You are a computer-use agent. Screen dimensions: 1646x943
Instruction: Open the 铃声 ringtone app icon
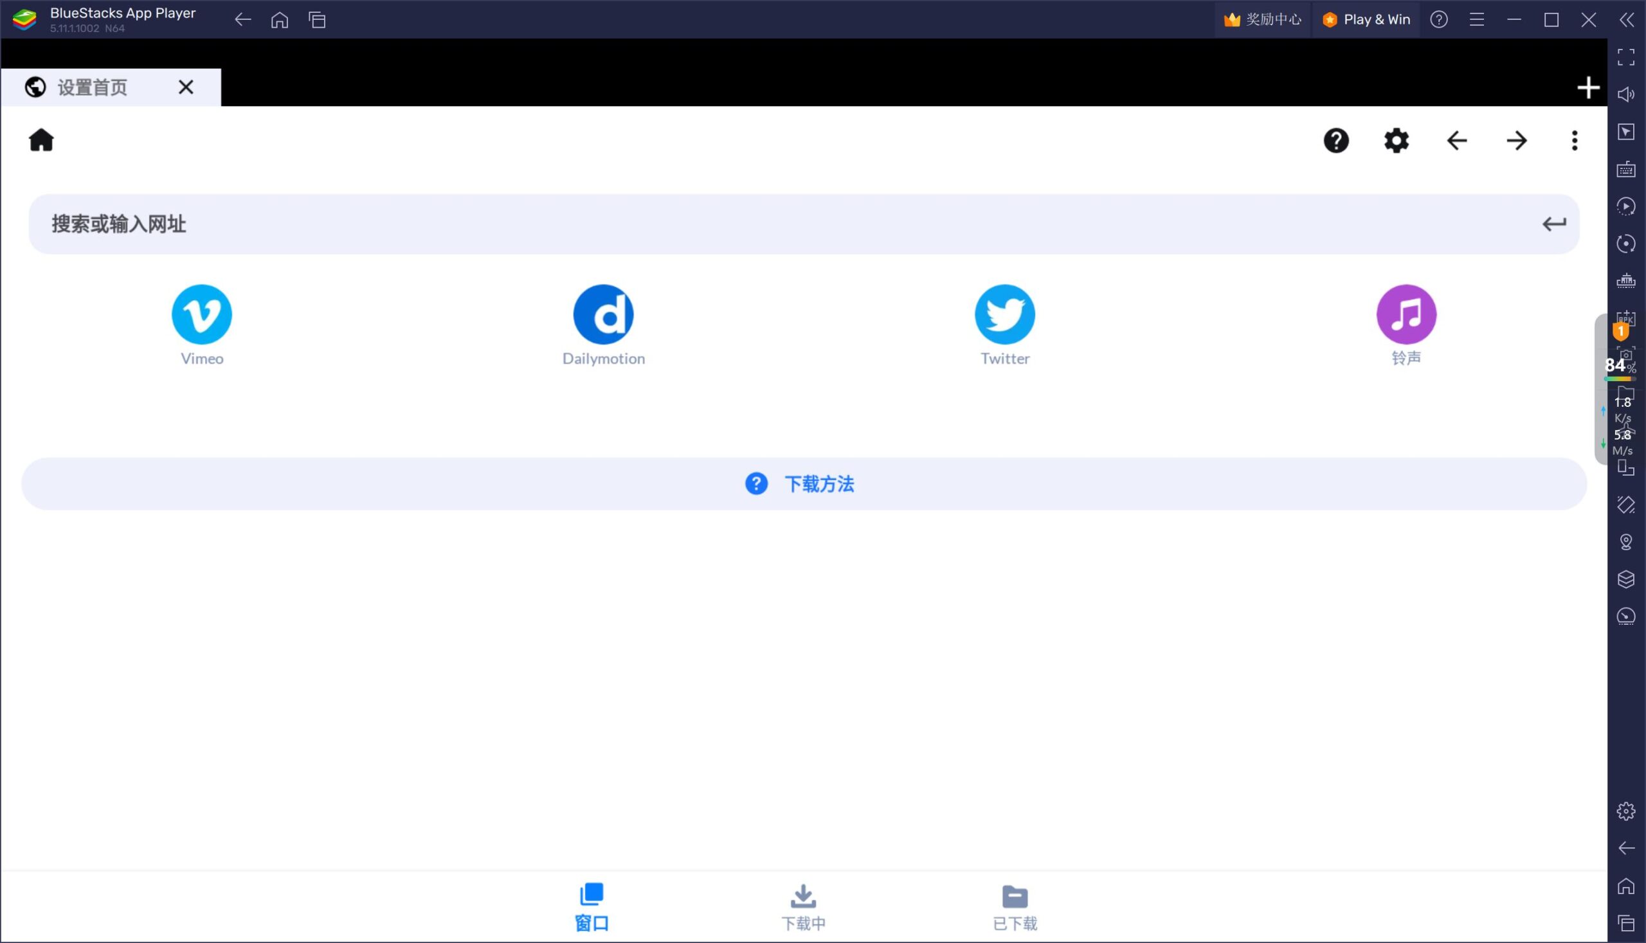click(x=1406, y=314)
